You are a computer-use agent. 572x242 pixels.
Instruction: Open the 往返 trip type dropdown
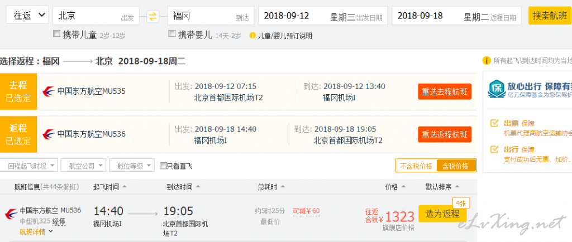(x=27, y=15)
